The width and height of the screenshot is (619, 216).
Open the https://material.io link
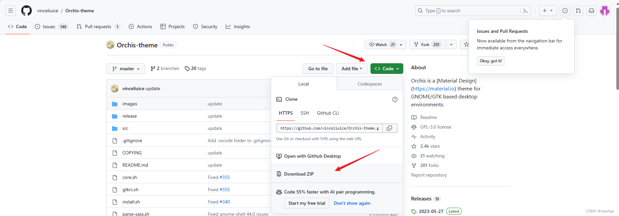point(433,89)
